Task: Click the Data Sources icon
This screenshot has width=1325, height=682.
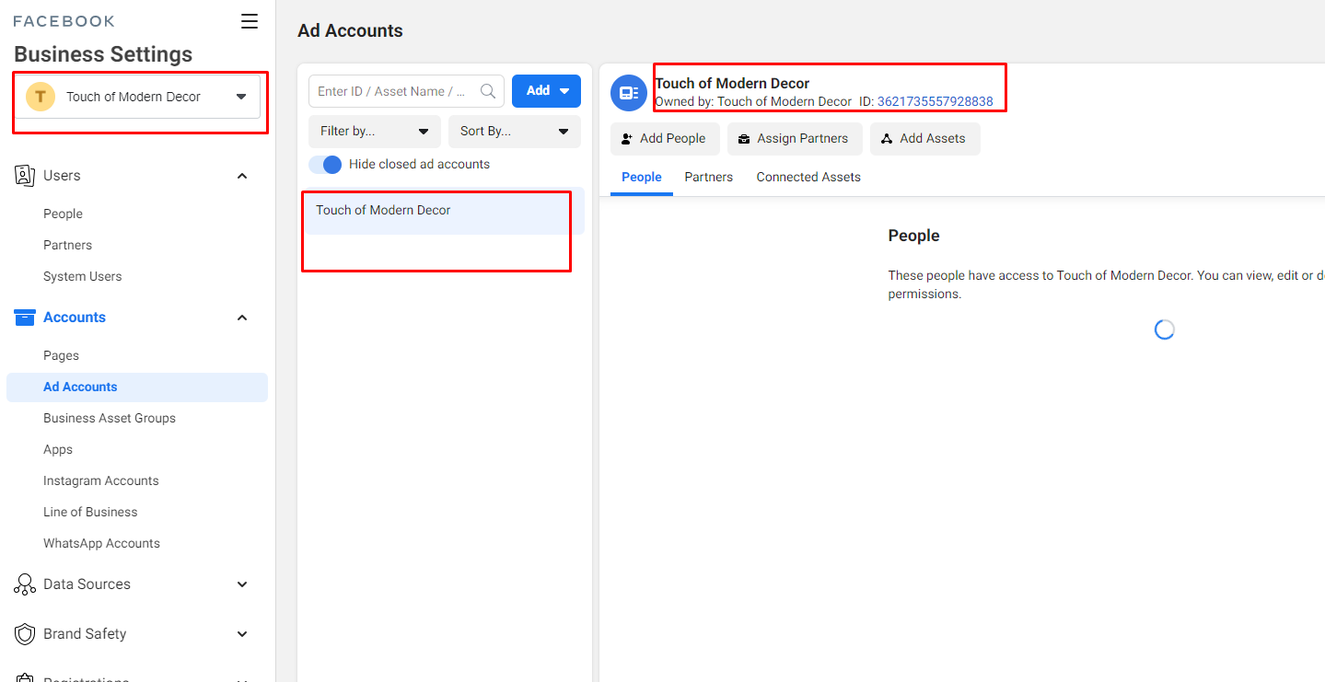Action: point(25,584)
